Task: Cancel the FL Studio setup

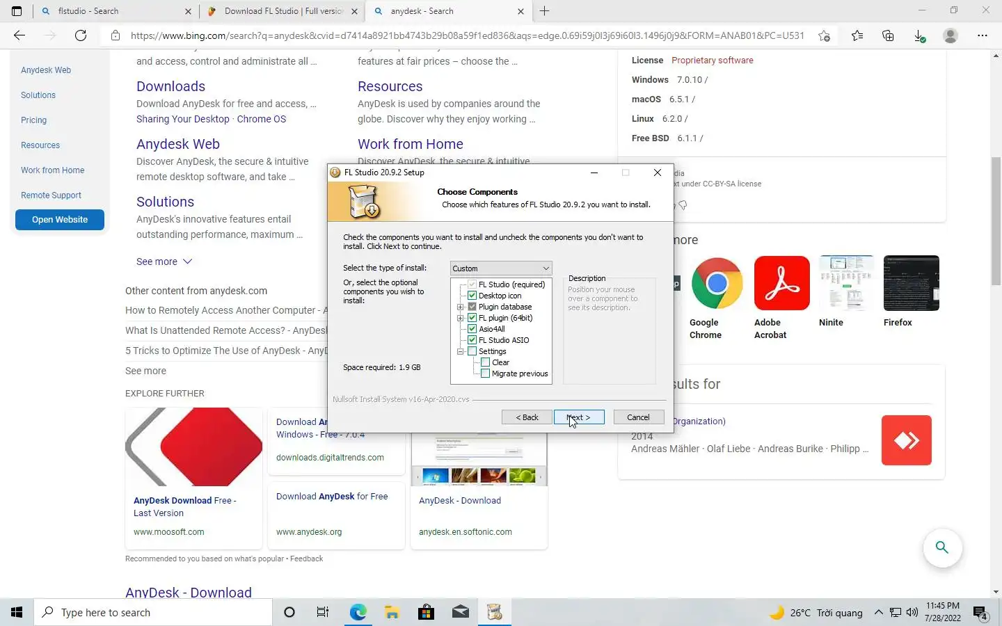Action: pyautogui.click(x=638, y=417)
